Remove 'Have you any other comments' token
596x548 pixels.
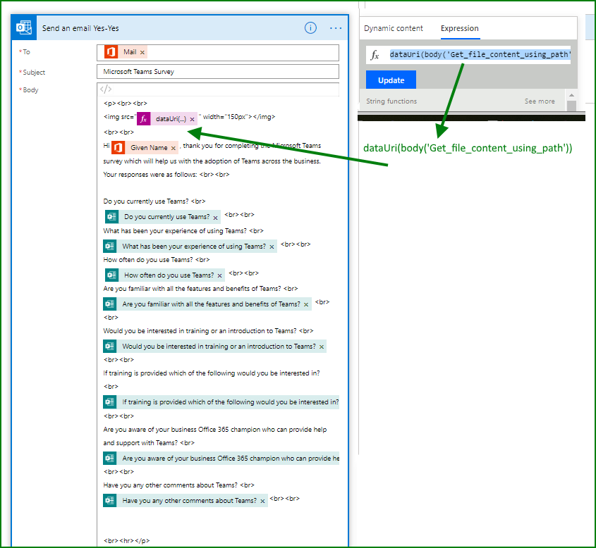point(262,501)
